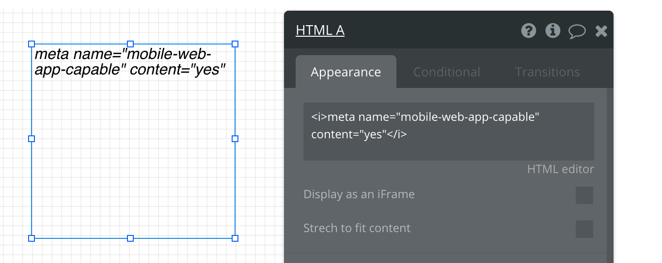Click the left-middle resize handle
This screenshot has width=662, height=263.
[x=32, y=139]
